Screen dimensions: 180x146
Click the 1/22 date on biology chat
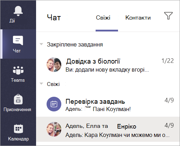click(x=168, y=61)
